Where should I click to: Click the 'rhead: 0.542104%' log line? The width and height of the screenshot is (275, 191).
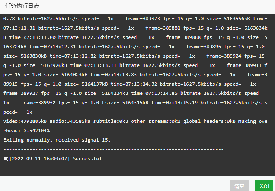pyautogui.click(x=26, y=131)
